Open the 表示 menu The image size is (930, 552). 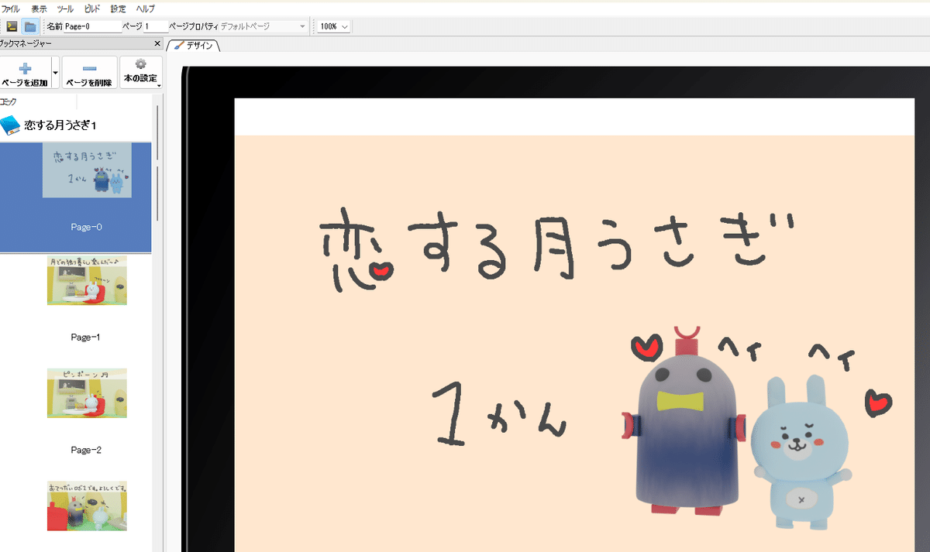tap(40, 9)
